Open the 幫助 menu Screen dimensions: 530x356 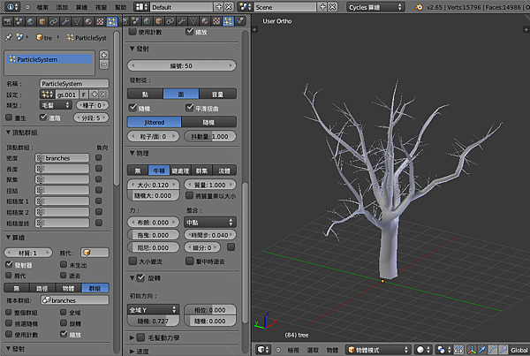click(121, 7)
